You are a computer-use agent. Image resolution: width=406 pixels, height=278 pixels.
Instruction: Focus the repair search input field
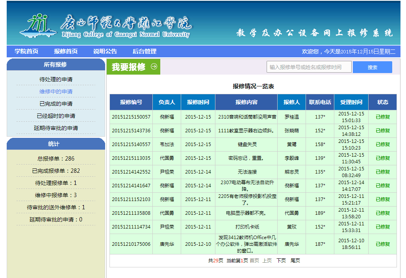coord(309,67)
